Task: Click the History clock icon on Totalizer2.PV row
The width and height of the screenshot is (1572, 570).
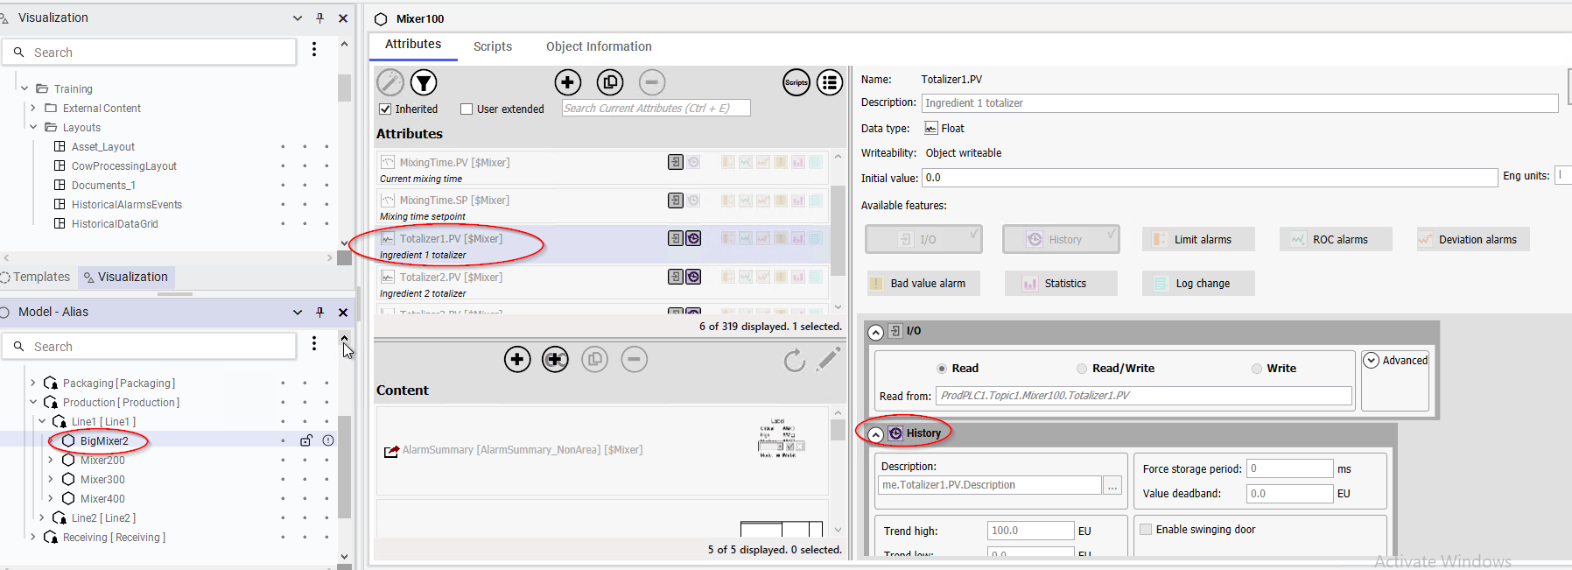Action: (x=693, y=277)
